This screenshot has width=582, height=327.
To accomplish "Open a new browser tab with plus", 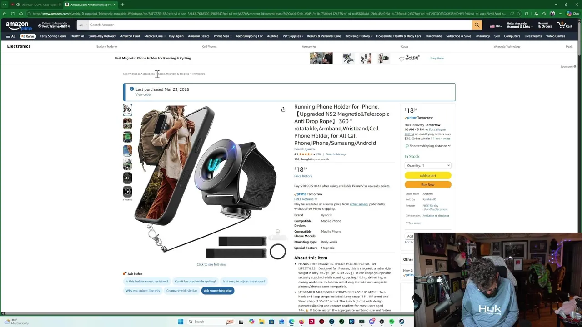I will point(122,5).
